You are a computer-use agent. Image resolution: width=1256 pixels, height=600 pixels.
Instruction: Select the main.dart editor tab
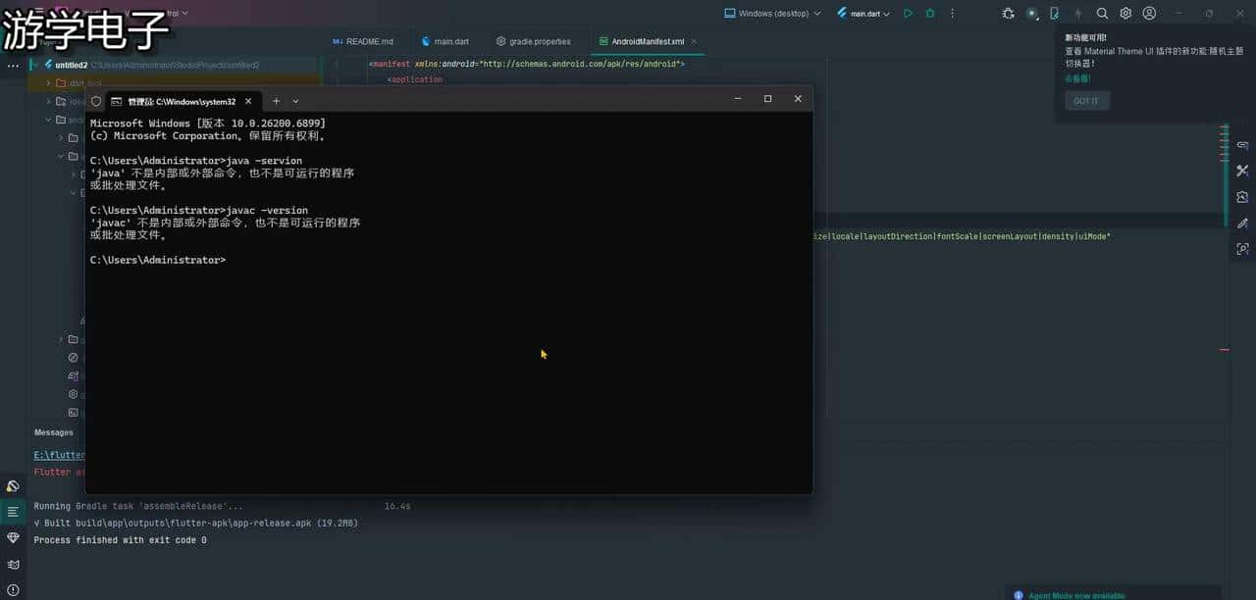coord(445,42)
